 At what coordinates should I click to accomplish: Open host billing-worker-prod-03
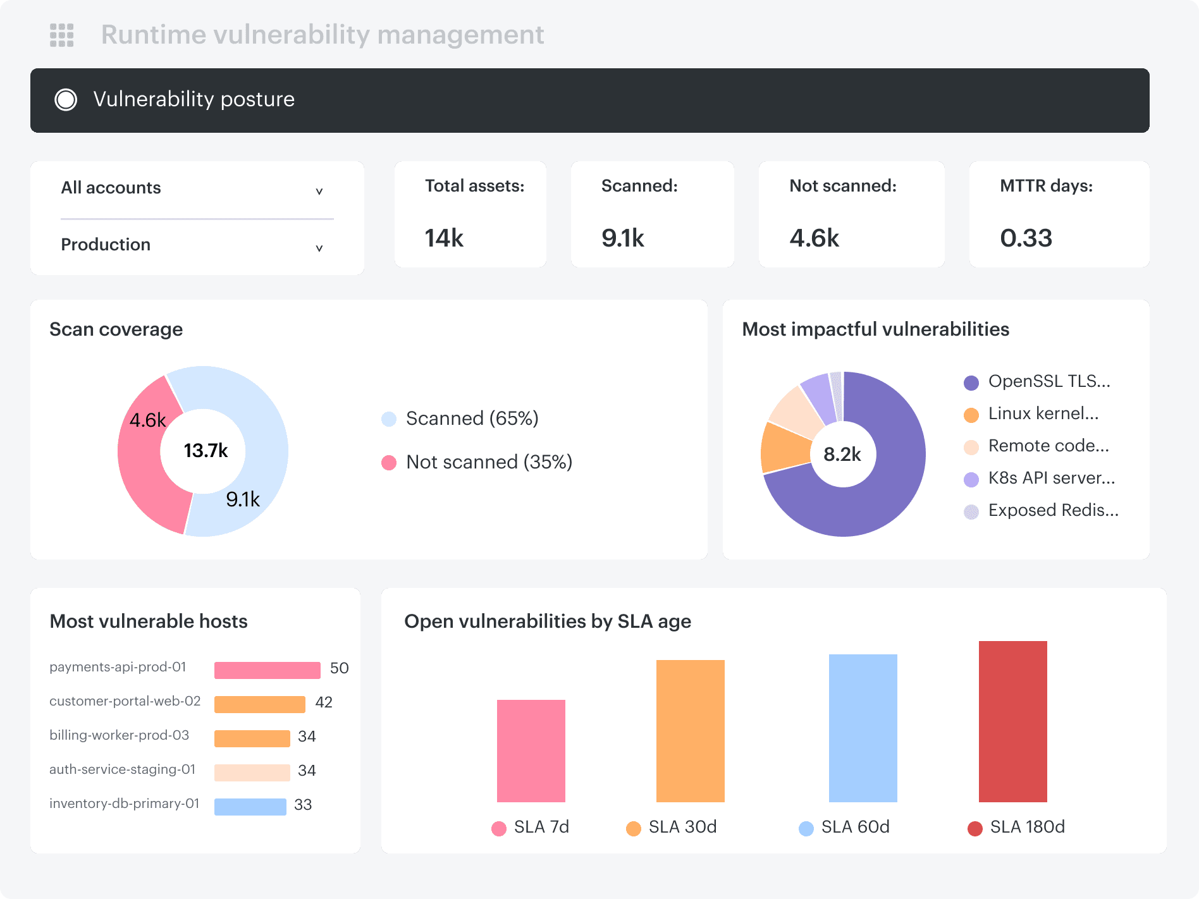click(x=120, y=735)
